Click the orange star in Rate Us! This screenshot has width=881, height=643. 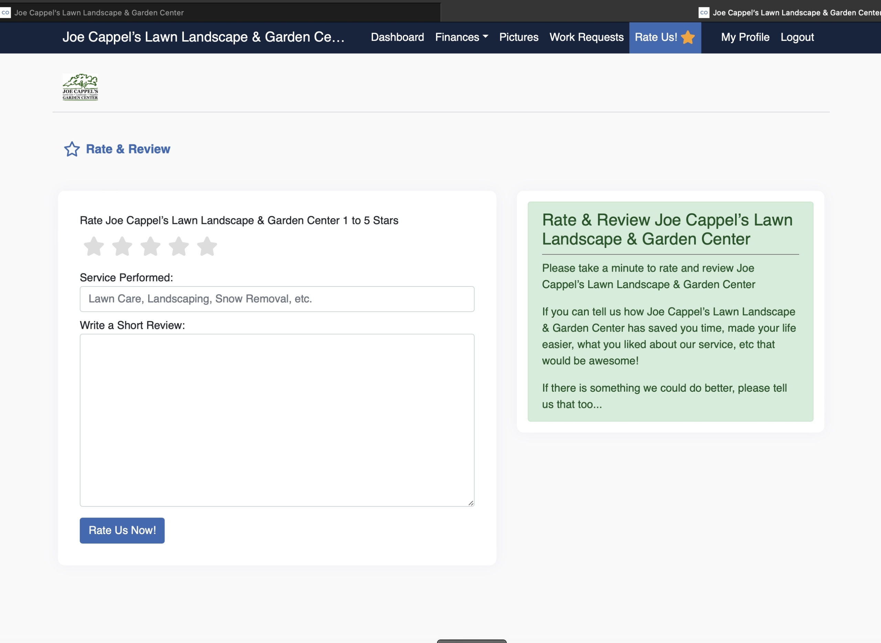click(x=688, y=37)
